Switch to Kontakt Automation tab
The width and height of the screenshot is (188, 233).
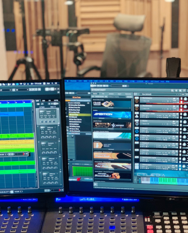coord(128,94)
